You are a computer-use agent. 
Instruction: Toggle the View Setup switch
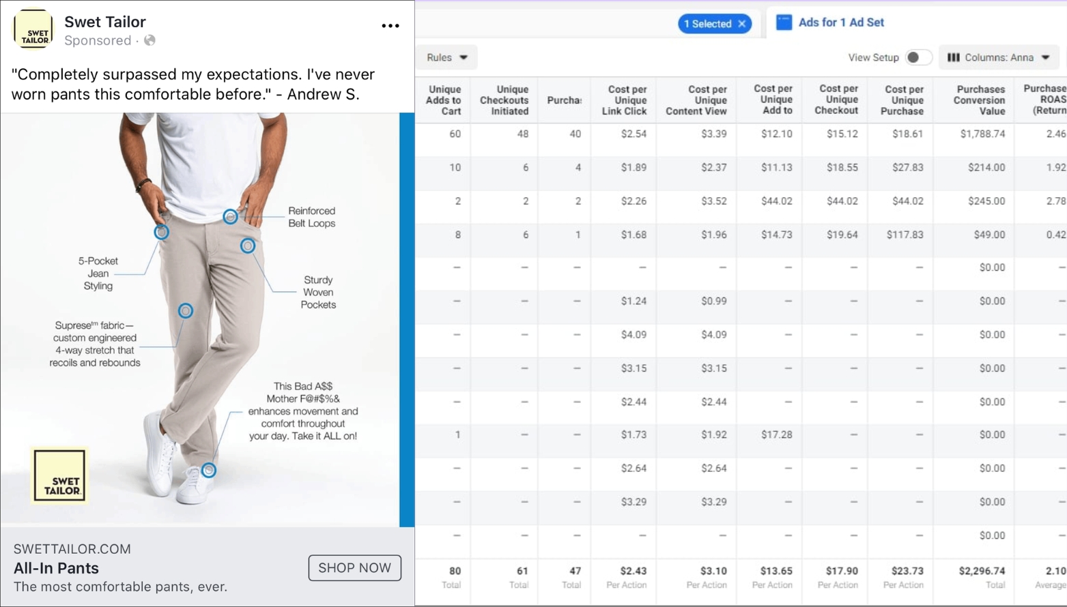click(x=917, y=58)
